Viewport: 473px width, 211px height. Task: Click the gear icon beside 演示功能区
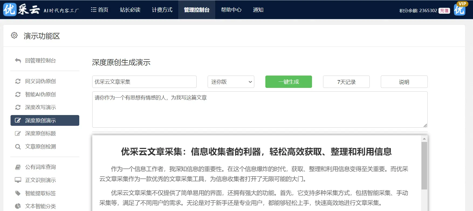click(14, 35)
